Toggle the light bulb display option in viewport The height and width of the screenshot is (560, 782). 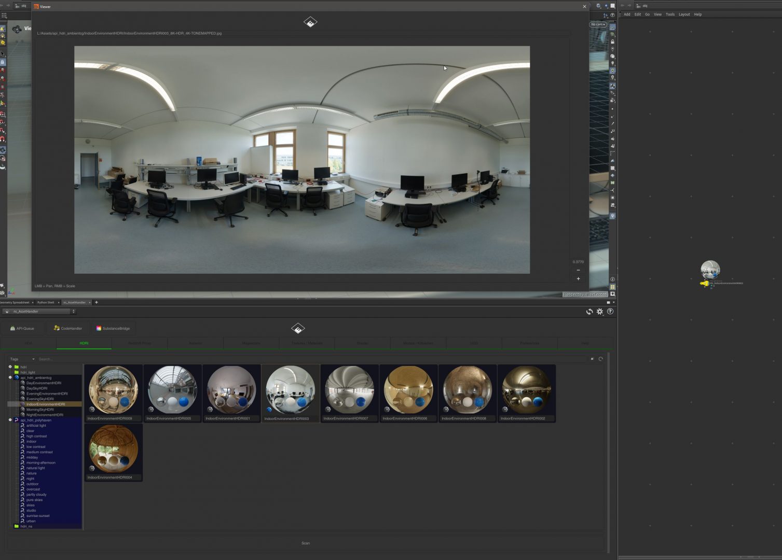612,63
